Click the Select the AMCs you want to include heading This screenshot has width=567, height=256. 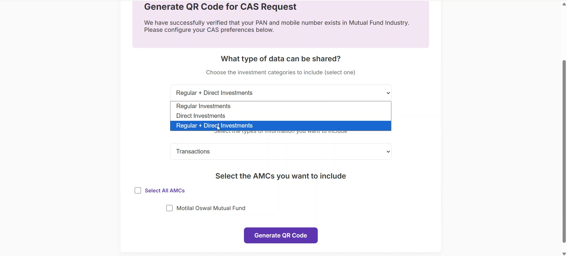281,176
